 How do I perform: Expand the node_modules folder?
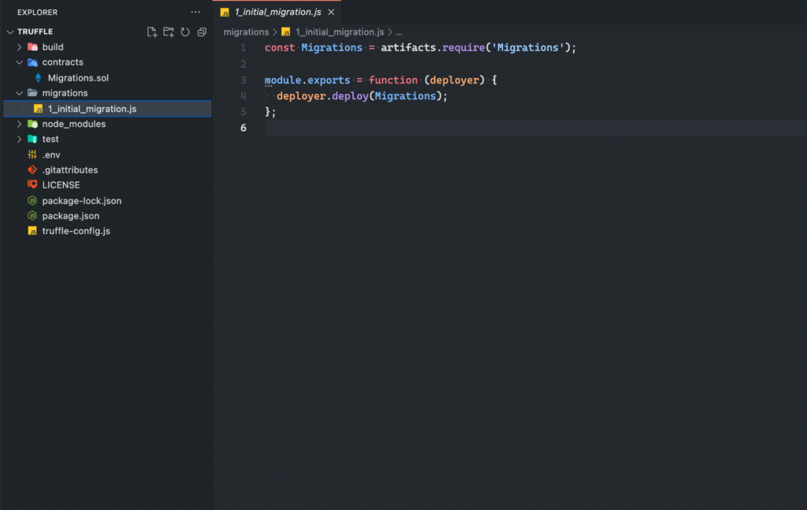(20, 124)
